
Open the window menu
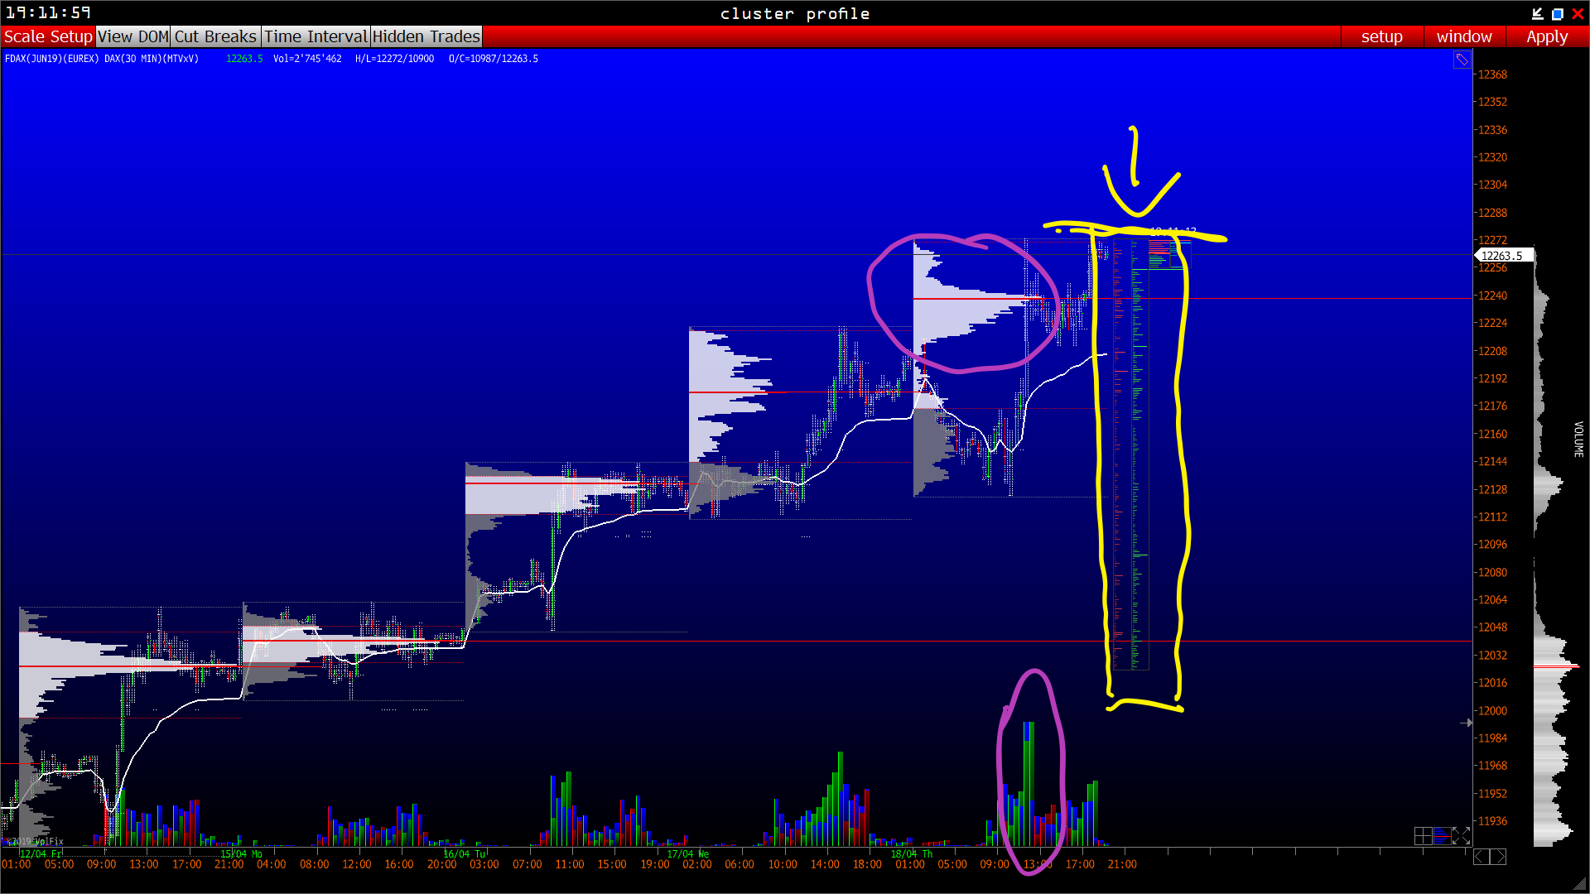click(x=1463, y=36)
